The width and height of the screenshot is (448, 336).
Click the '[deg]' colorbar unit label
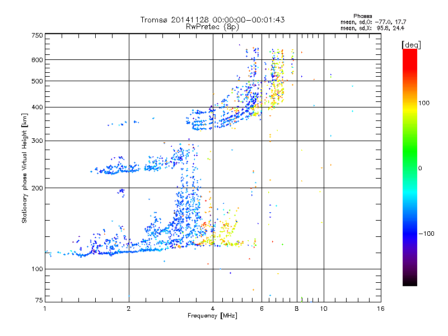pyautogui.click(x=411, y=45)
